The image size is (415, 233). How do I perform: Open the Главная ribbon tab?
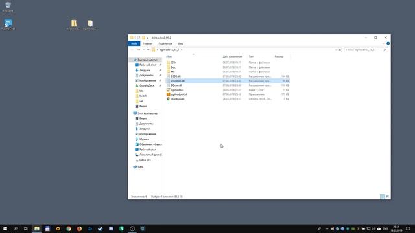click(x=148, y=43)
